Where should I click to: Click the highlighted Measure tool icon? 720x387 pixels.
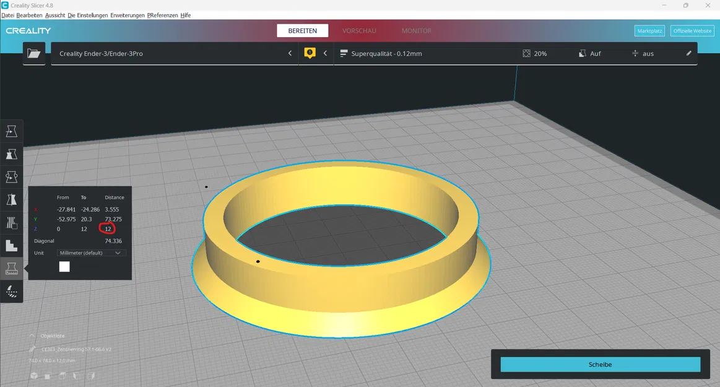coord(11,268)
